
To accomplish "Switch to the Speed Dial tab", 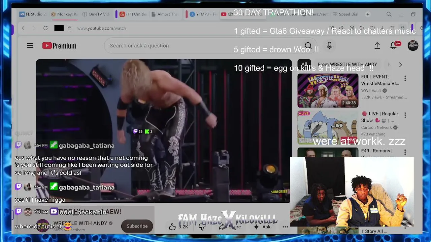I will click(345, 14).
